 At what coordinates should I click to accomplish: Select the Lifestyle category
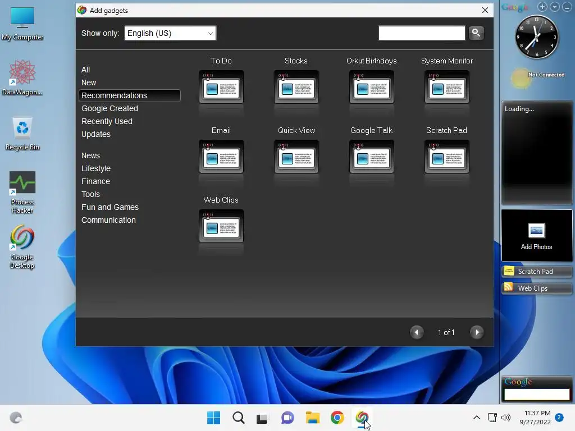95,168
